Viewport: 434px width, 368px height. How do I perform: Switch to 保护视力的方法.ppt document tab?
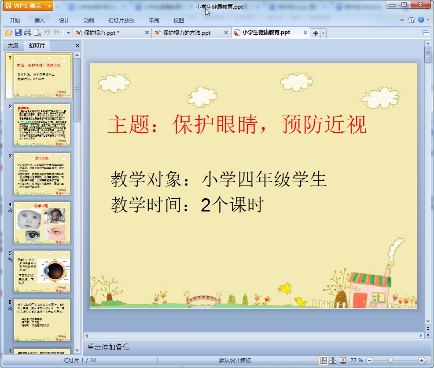pyautogui.click(x=187, y=33)
